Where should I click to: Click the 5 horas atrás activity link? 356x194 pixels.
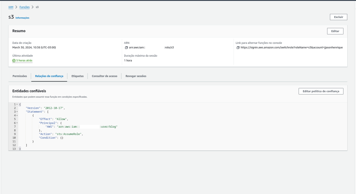pyautogui.click(x=24, y=60)
